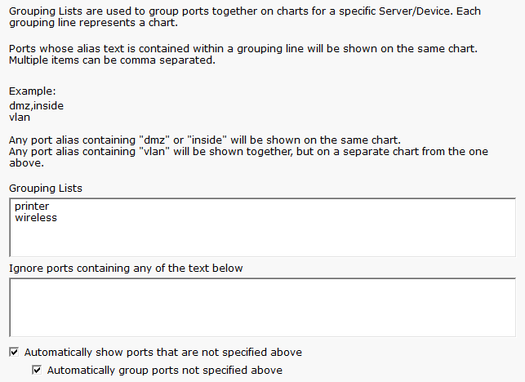Focus the empty Ignore ports text box
The width and height of the screenshot is (525, 382).
coord(261,307)
